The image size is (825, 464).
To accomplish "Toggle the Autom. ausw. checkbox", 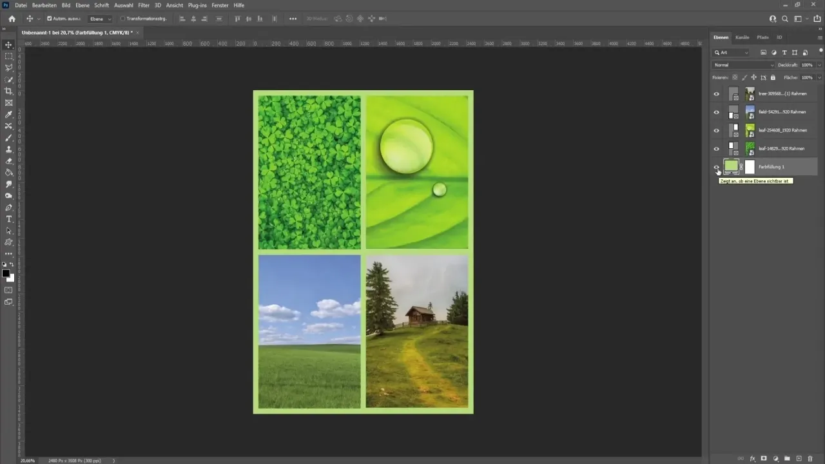I will point(50,19).
